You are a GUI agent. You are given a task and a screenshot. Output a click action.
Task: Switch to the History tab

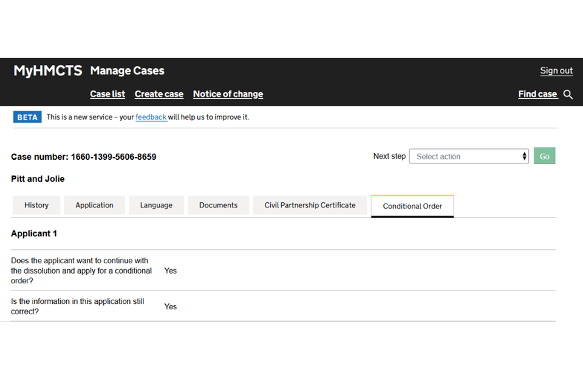point(36,205)
